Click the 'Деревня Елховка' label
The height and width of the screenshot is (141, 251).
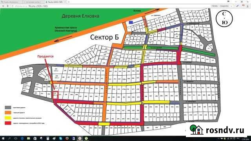click(80, 16)
